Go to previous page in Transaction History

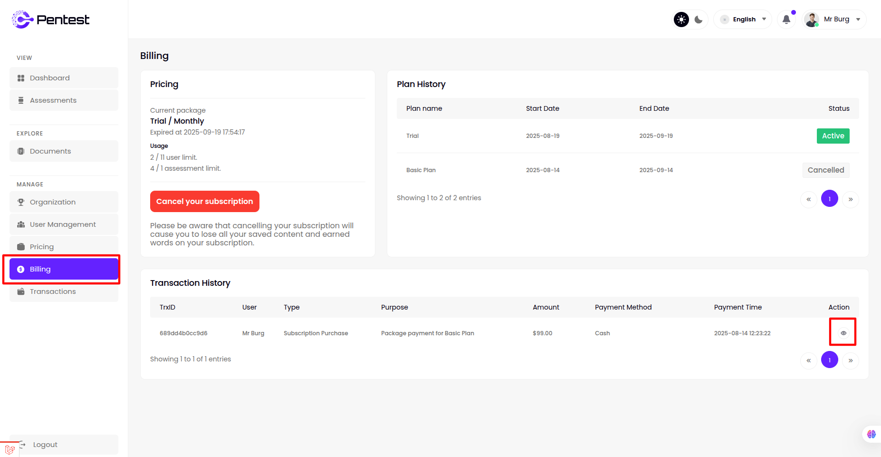pos(808,360)
